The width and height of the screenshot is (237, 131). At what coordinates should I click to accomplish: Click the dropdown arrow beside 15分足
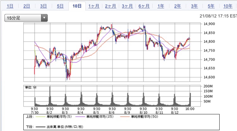pos(44,18)
